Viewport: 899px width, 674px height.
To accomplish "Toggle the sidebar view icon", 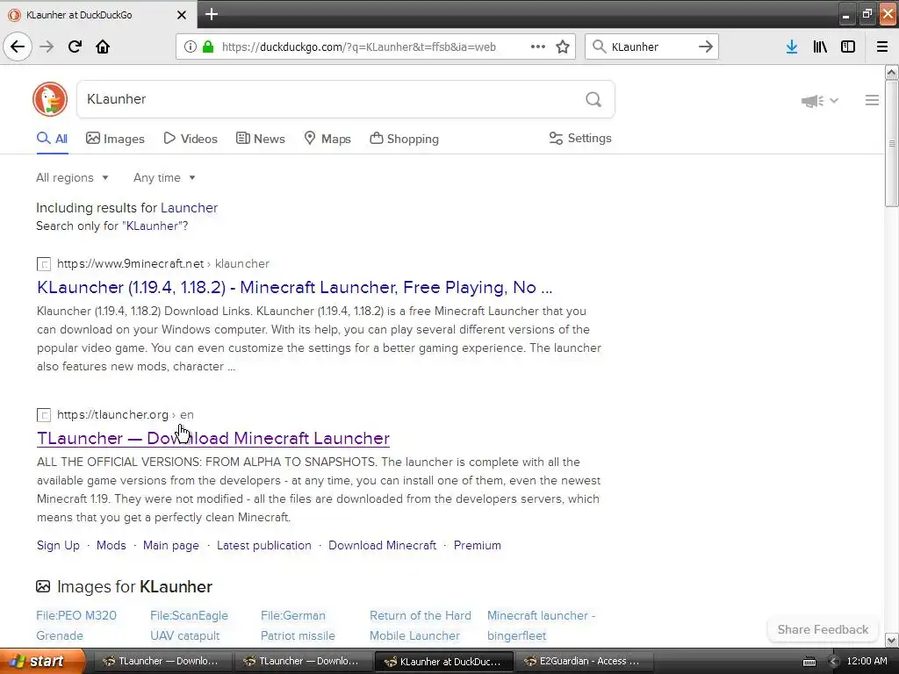I will coord(848,47).
